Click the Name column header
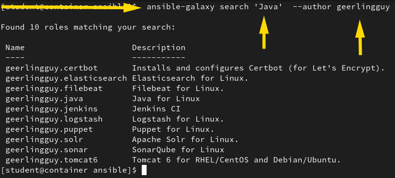395x178 pixels. 15,48
